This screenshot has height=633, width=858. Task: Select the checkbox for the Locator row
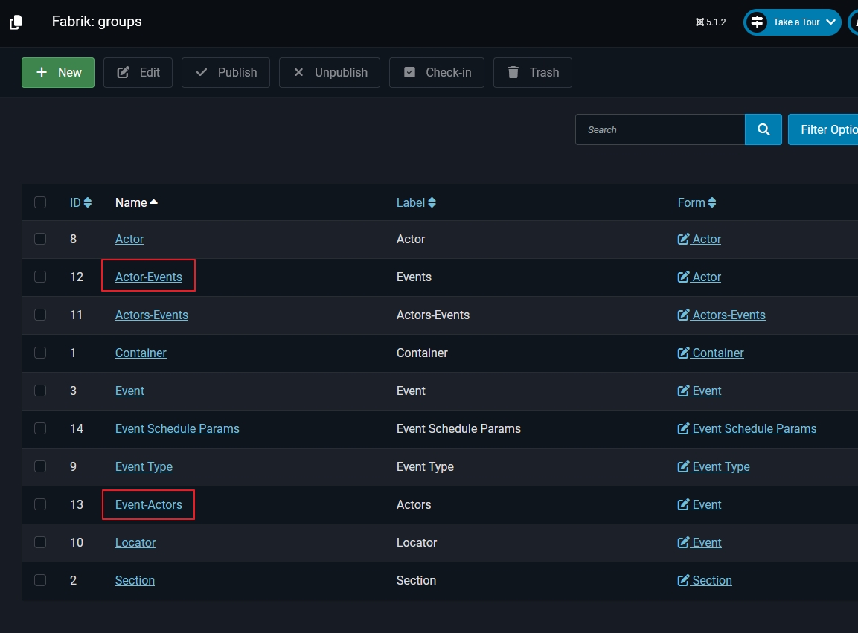pyautogui.click(x=40, y=542)
